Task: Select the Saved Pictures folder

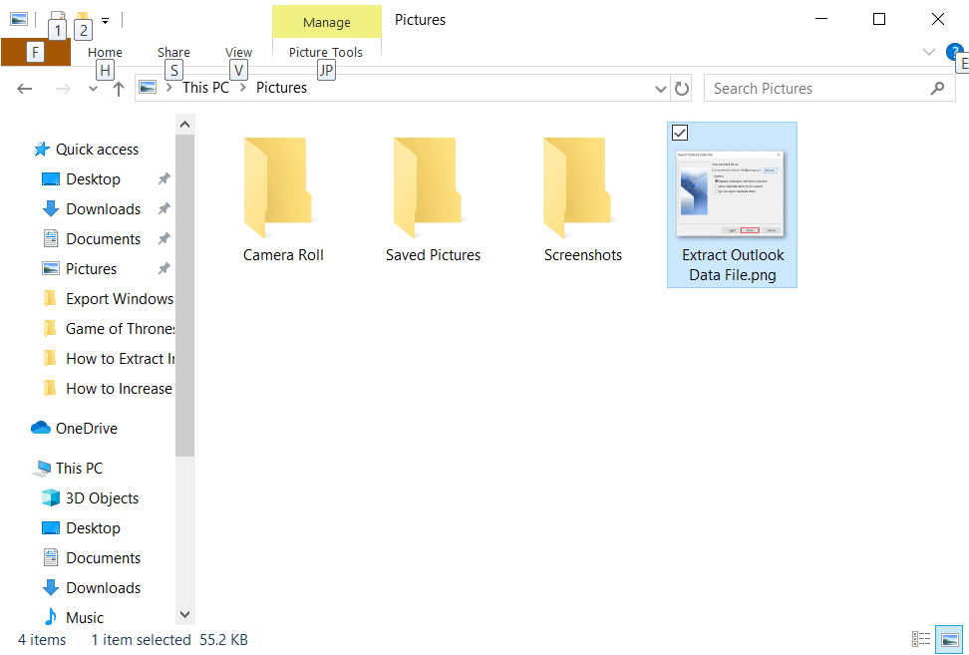Action: 433,199
